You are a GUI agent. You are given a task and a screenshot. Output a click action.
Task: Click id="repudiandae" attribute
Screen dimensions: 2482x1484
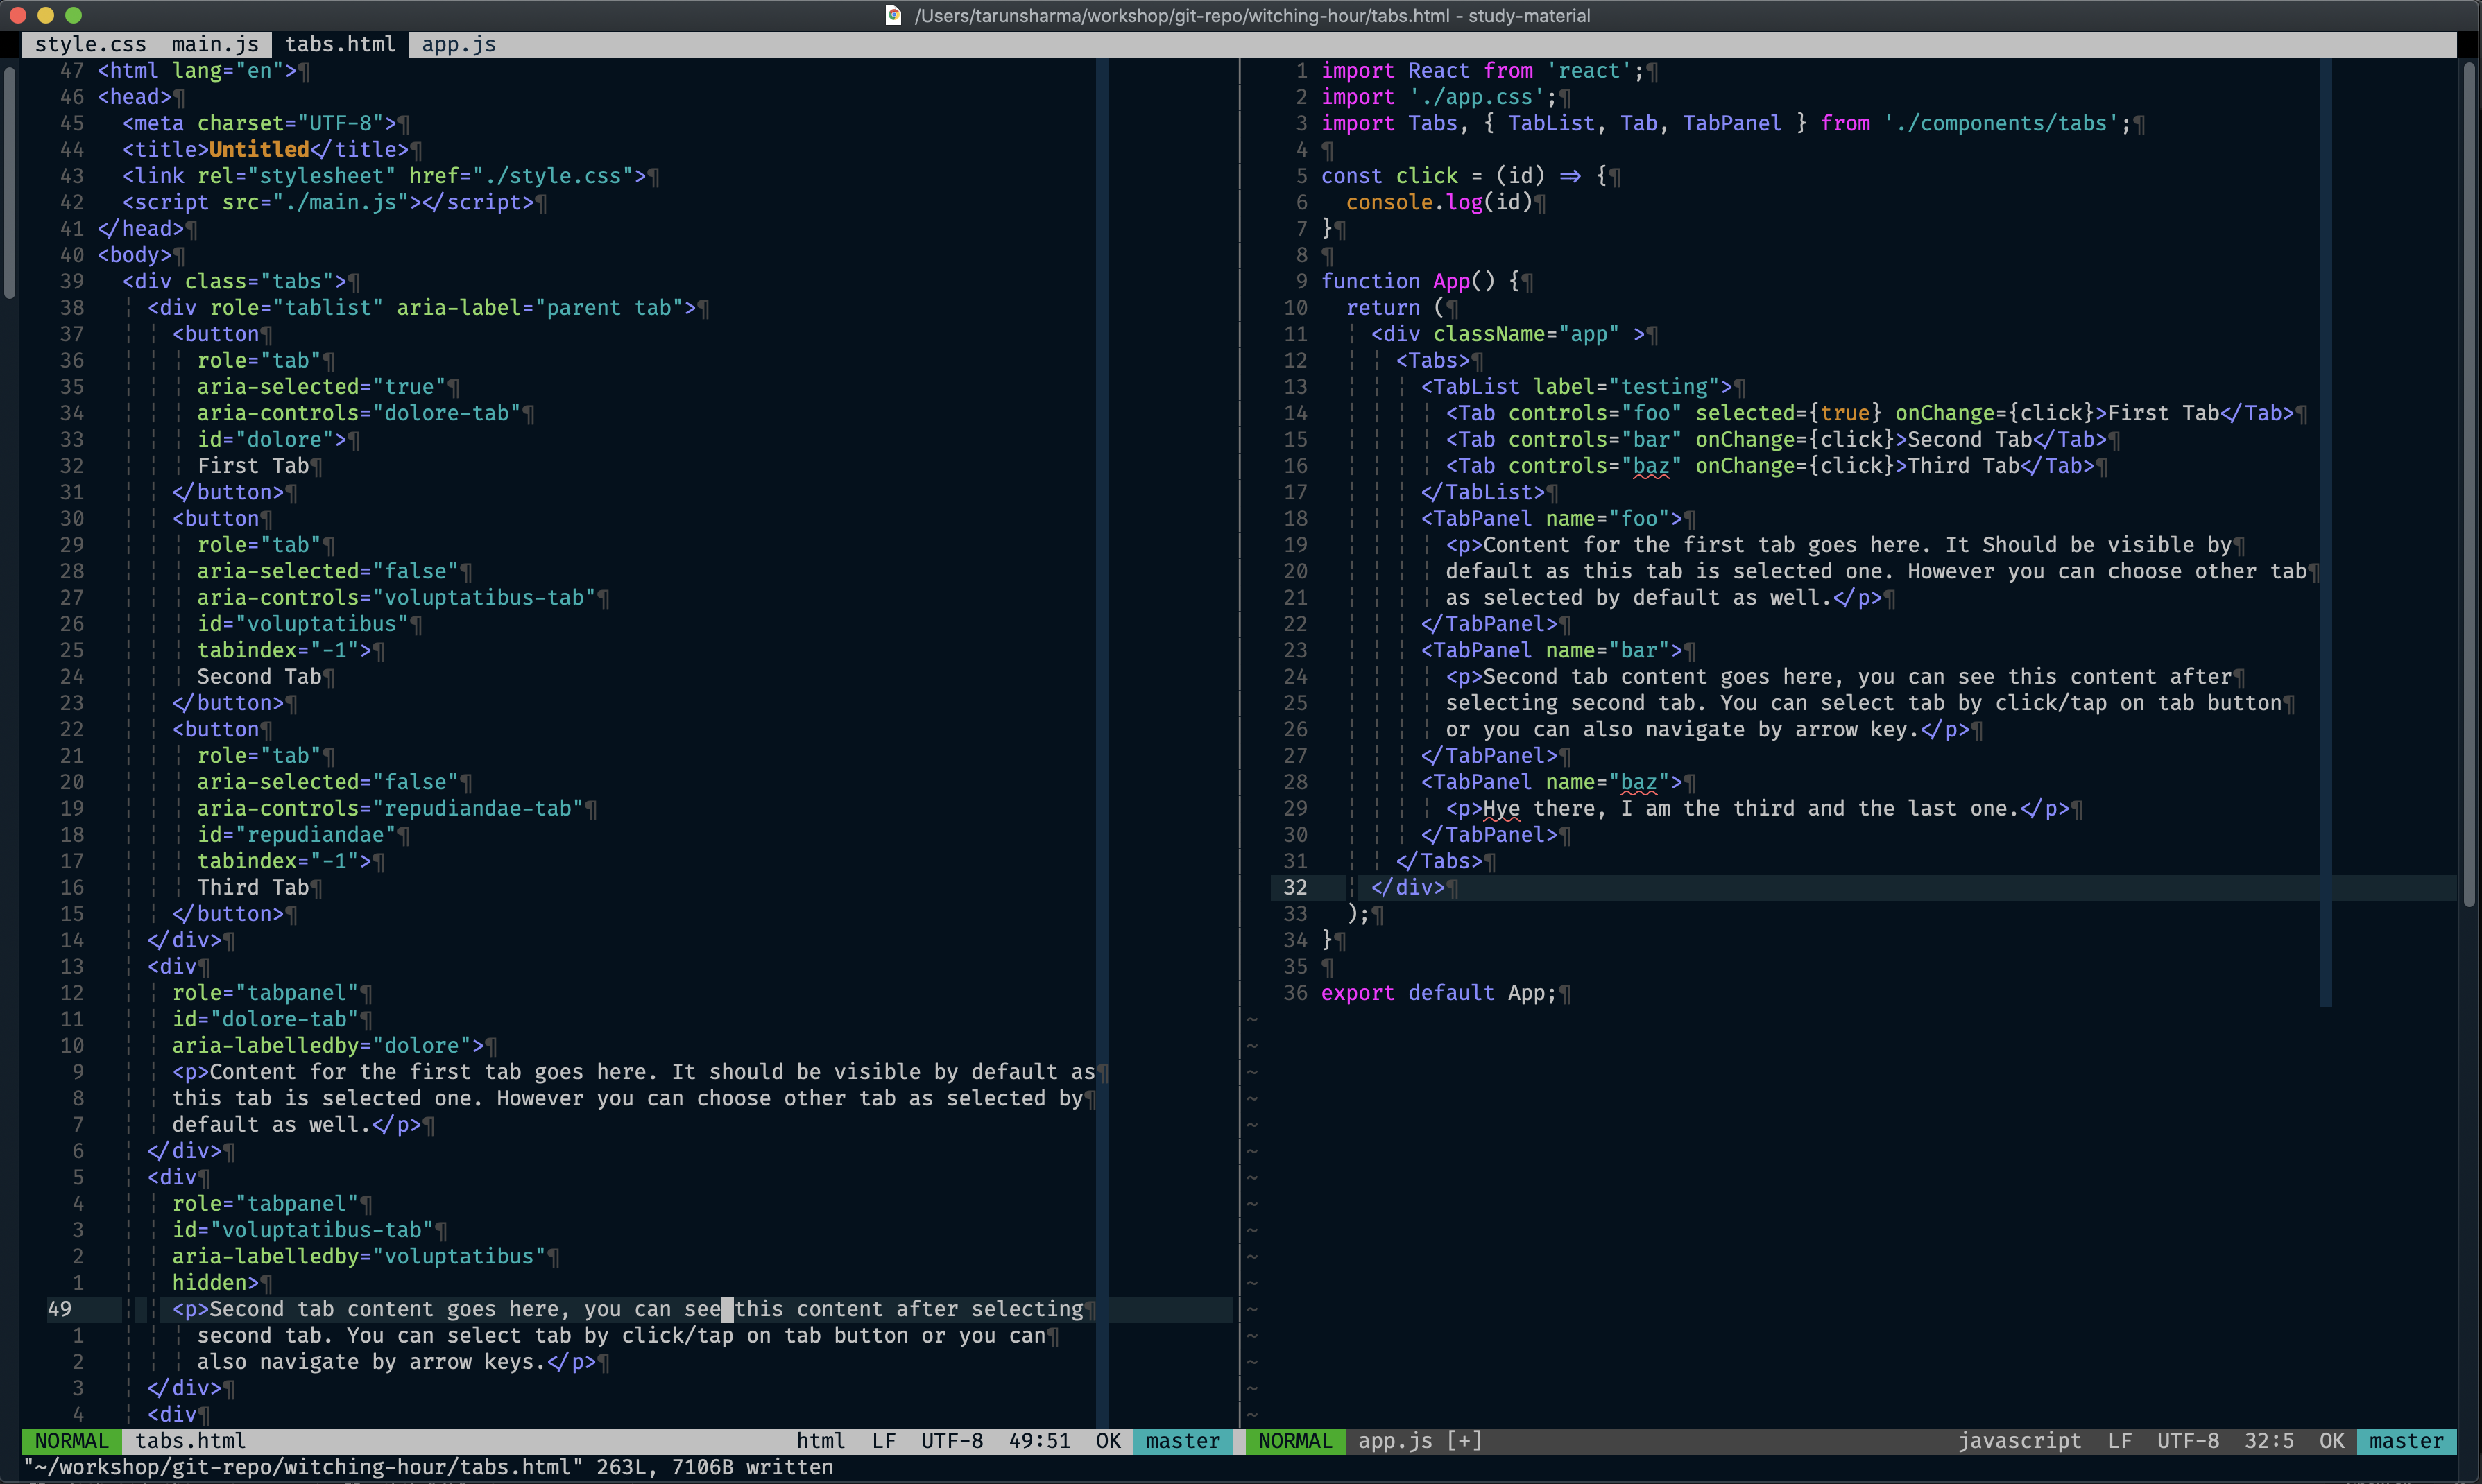point(297,835)
